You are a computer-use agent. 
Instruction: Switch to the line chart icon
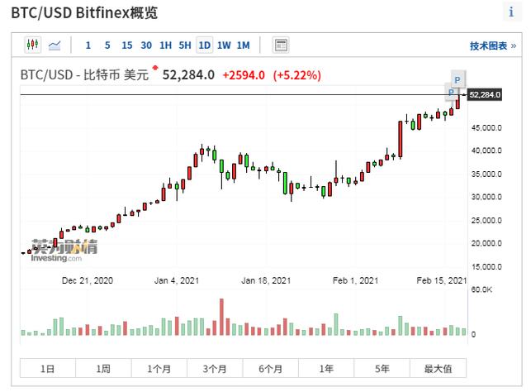[x=55, y=45]
